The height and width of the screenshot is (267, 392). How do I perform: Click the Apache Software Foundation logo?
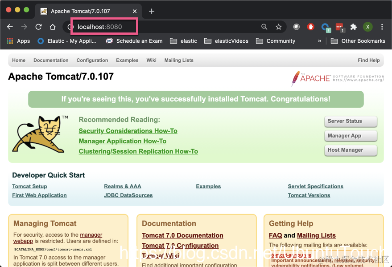point(338,78)
